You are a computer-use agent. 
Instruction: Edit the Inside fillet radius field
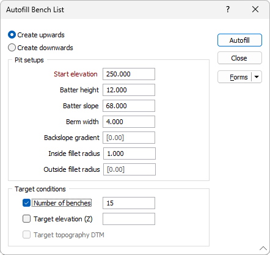click(x=130, y=153)
